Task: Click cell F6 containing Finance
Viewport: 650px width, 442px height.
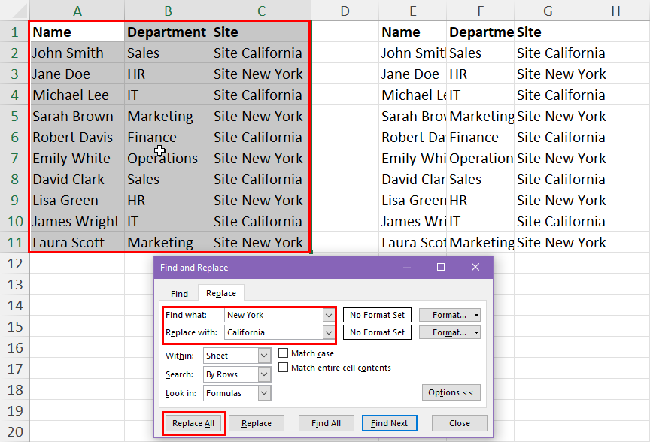Action: tap(481, 137)
